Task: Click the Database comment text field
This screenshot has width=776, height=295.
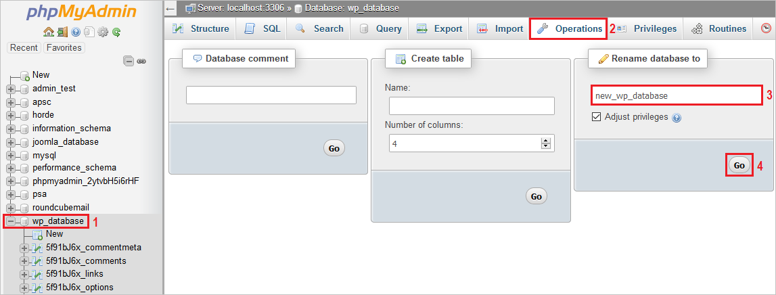Action: pos(271,95)
